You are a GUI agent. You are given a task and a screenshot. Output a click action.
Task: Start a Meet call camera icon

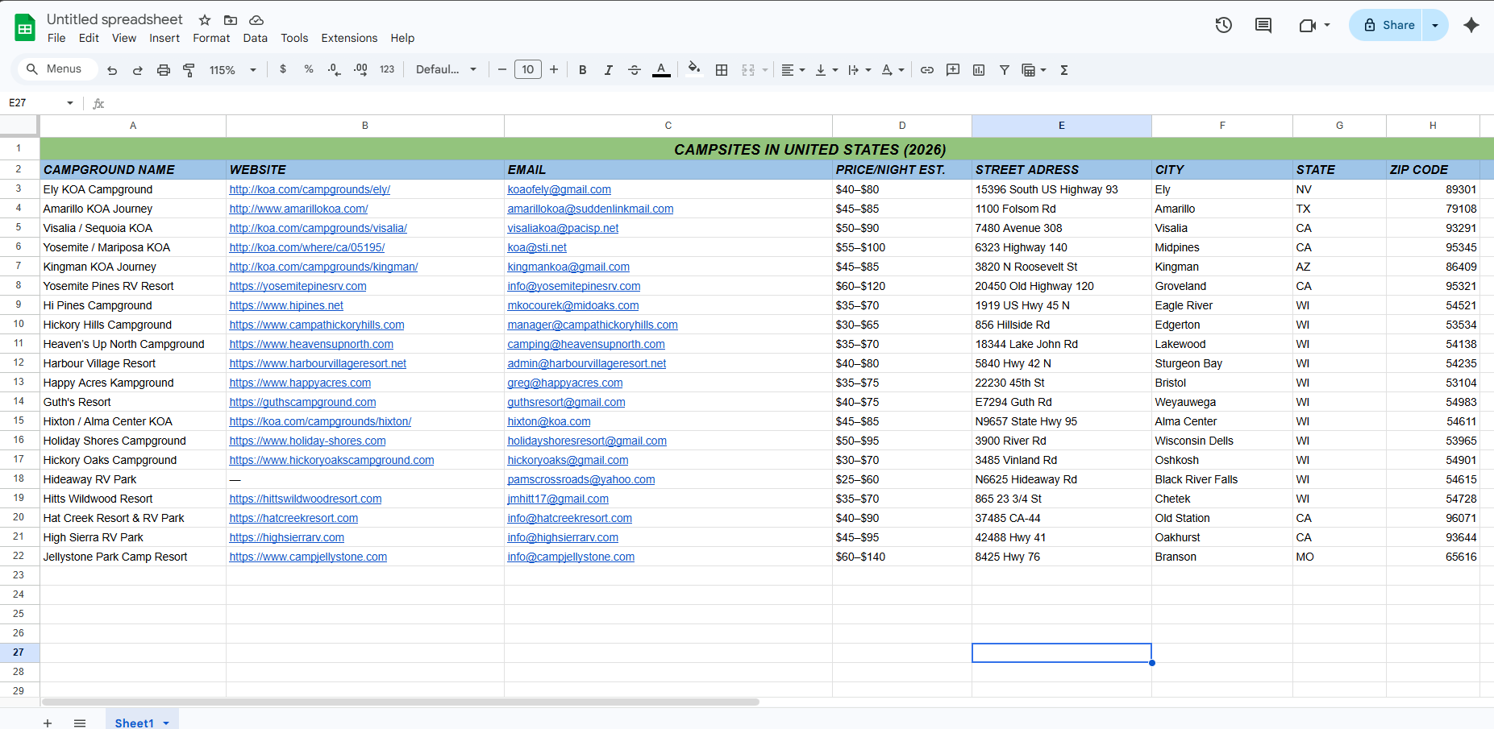(1308, 26)
